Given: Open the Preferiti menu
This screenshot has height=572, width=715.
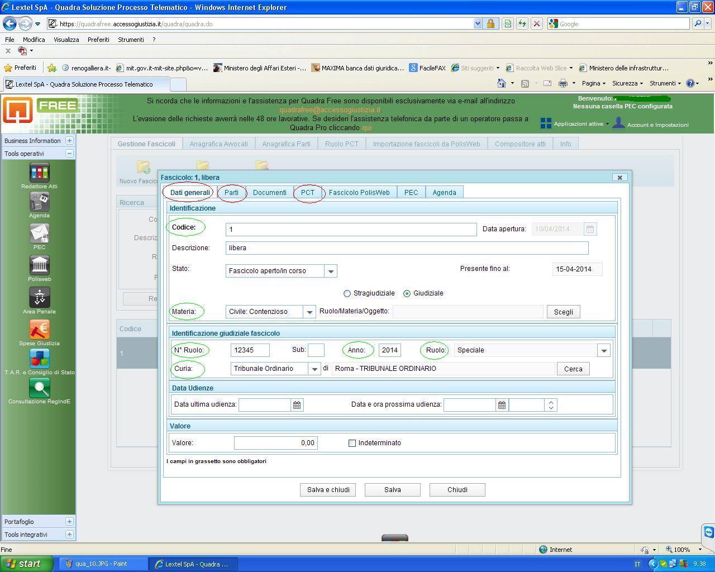Looking at the screenshot, I should point(98,40).
